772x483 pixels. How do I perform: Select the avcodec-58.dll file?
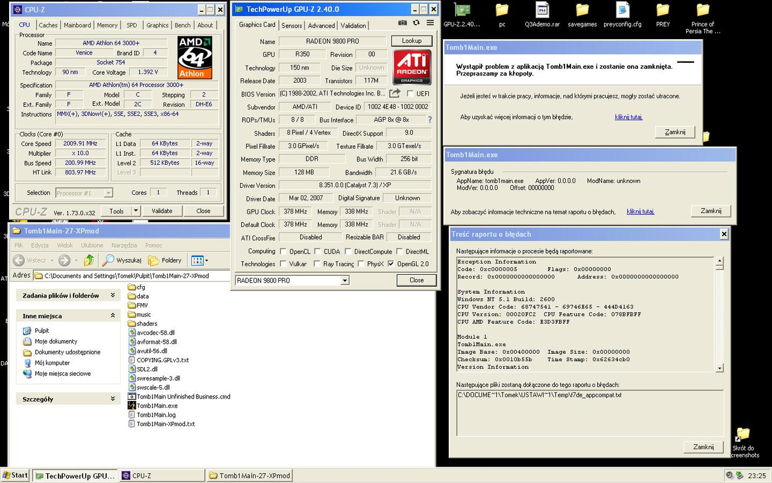151,333
